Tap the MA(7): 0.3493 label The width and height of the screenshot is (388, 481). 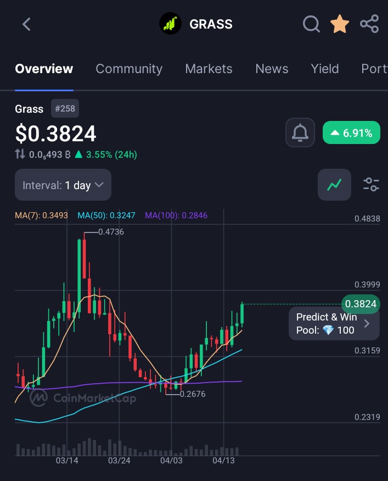pyautogui.click(x=41, y=215)
